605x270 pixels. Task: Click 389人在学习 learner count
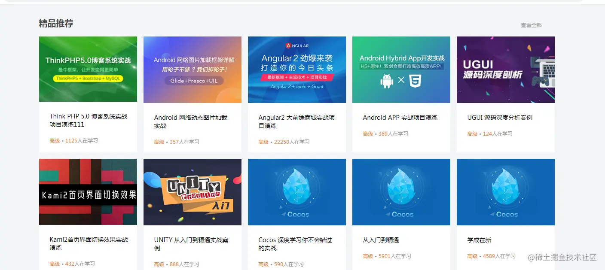[393, 134]
